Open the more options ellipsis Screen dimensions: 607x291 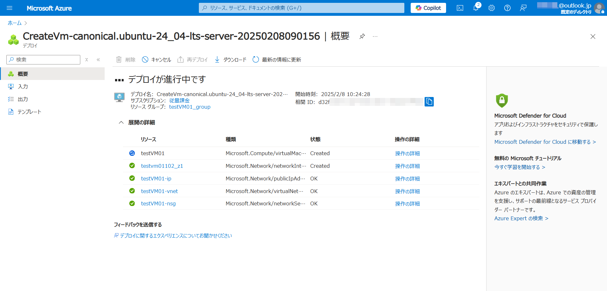pos(375,36)
